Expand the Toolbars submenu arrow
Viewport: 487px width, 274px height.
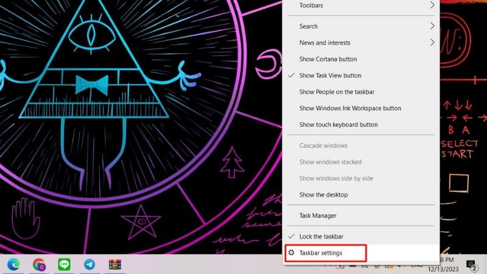pos(432,5)
